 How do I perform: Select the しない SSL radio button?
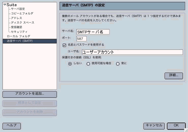coord(70,64)
